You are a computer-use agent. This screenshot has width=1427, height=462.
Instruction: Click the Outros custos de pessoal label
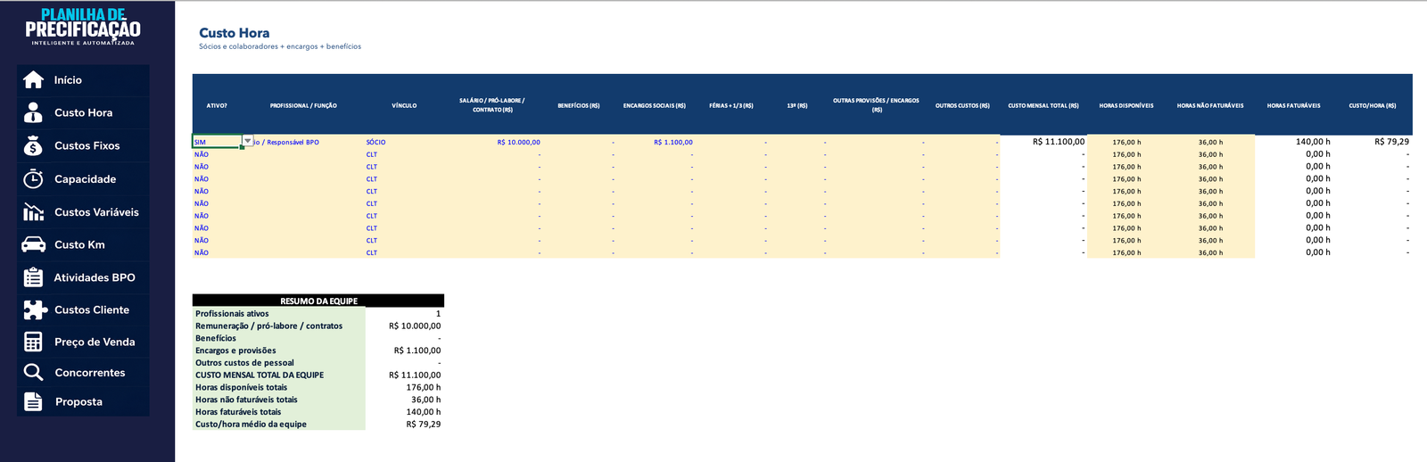click(x=244, y=363)
